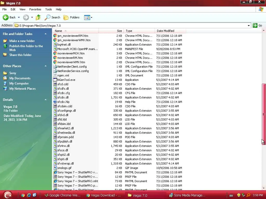Switch to Vegas Download taskbar window
The height and width of the screenshot is (199, 266).
pyautogui.click(x=104, y=195)
